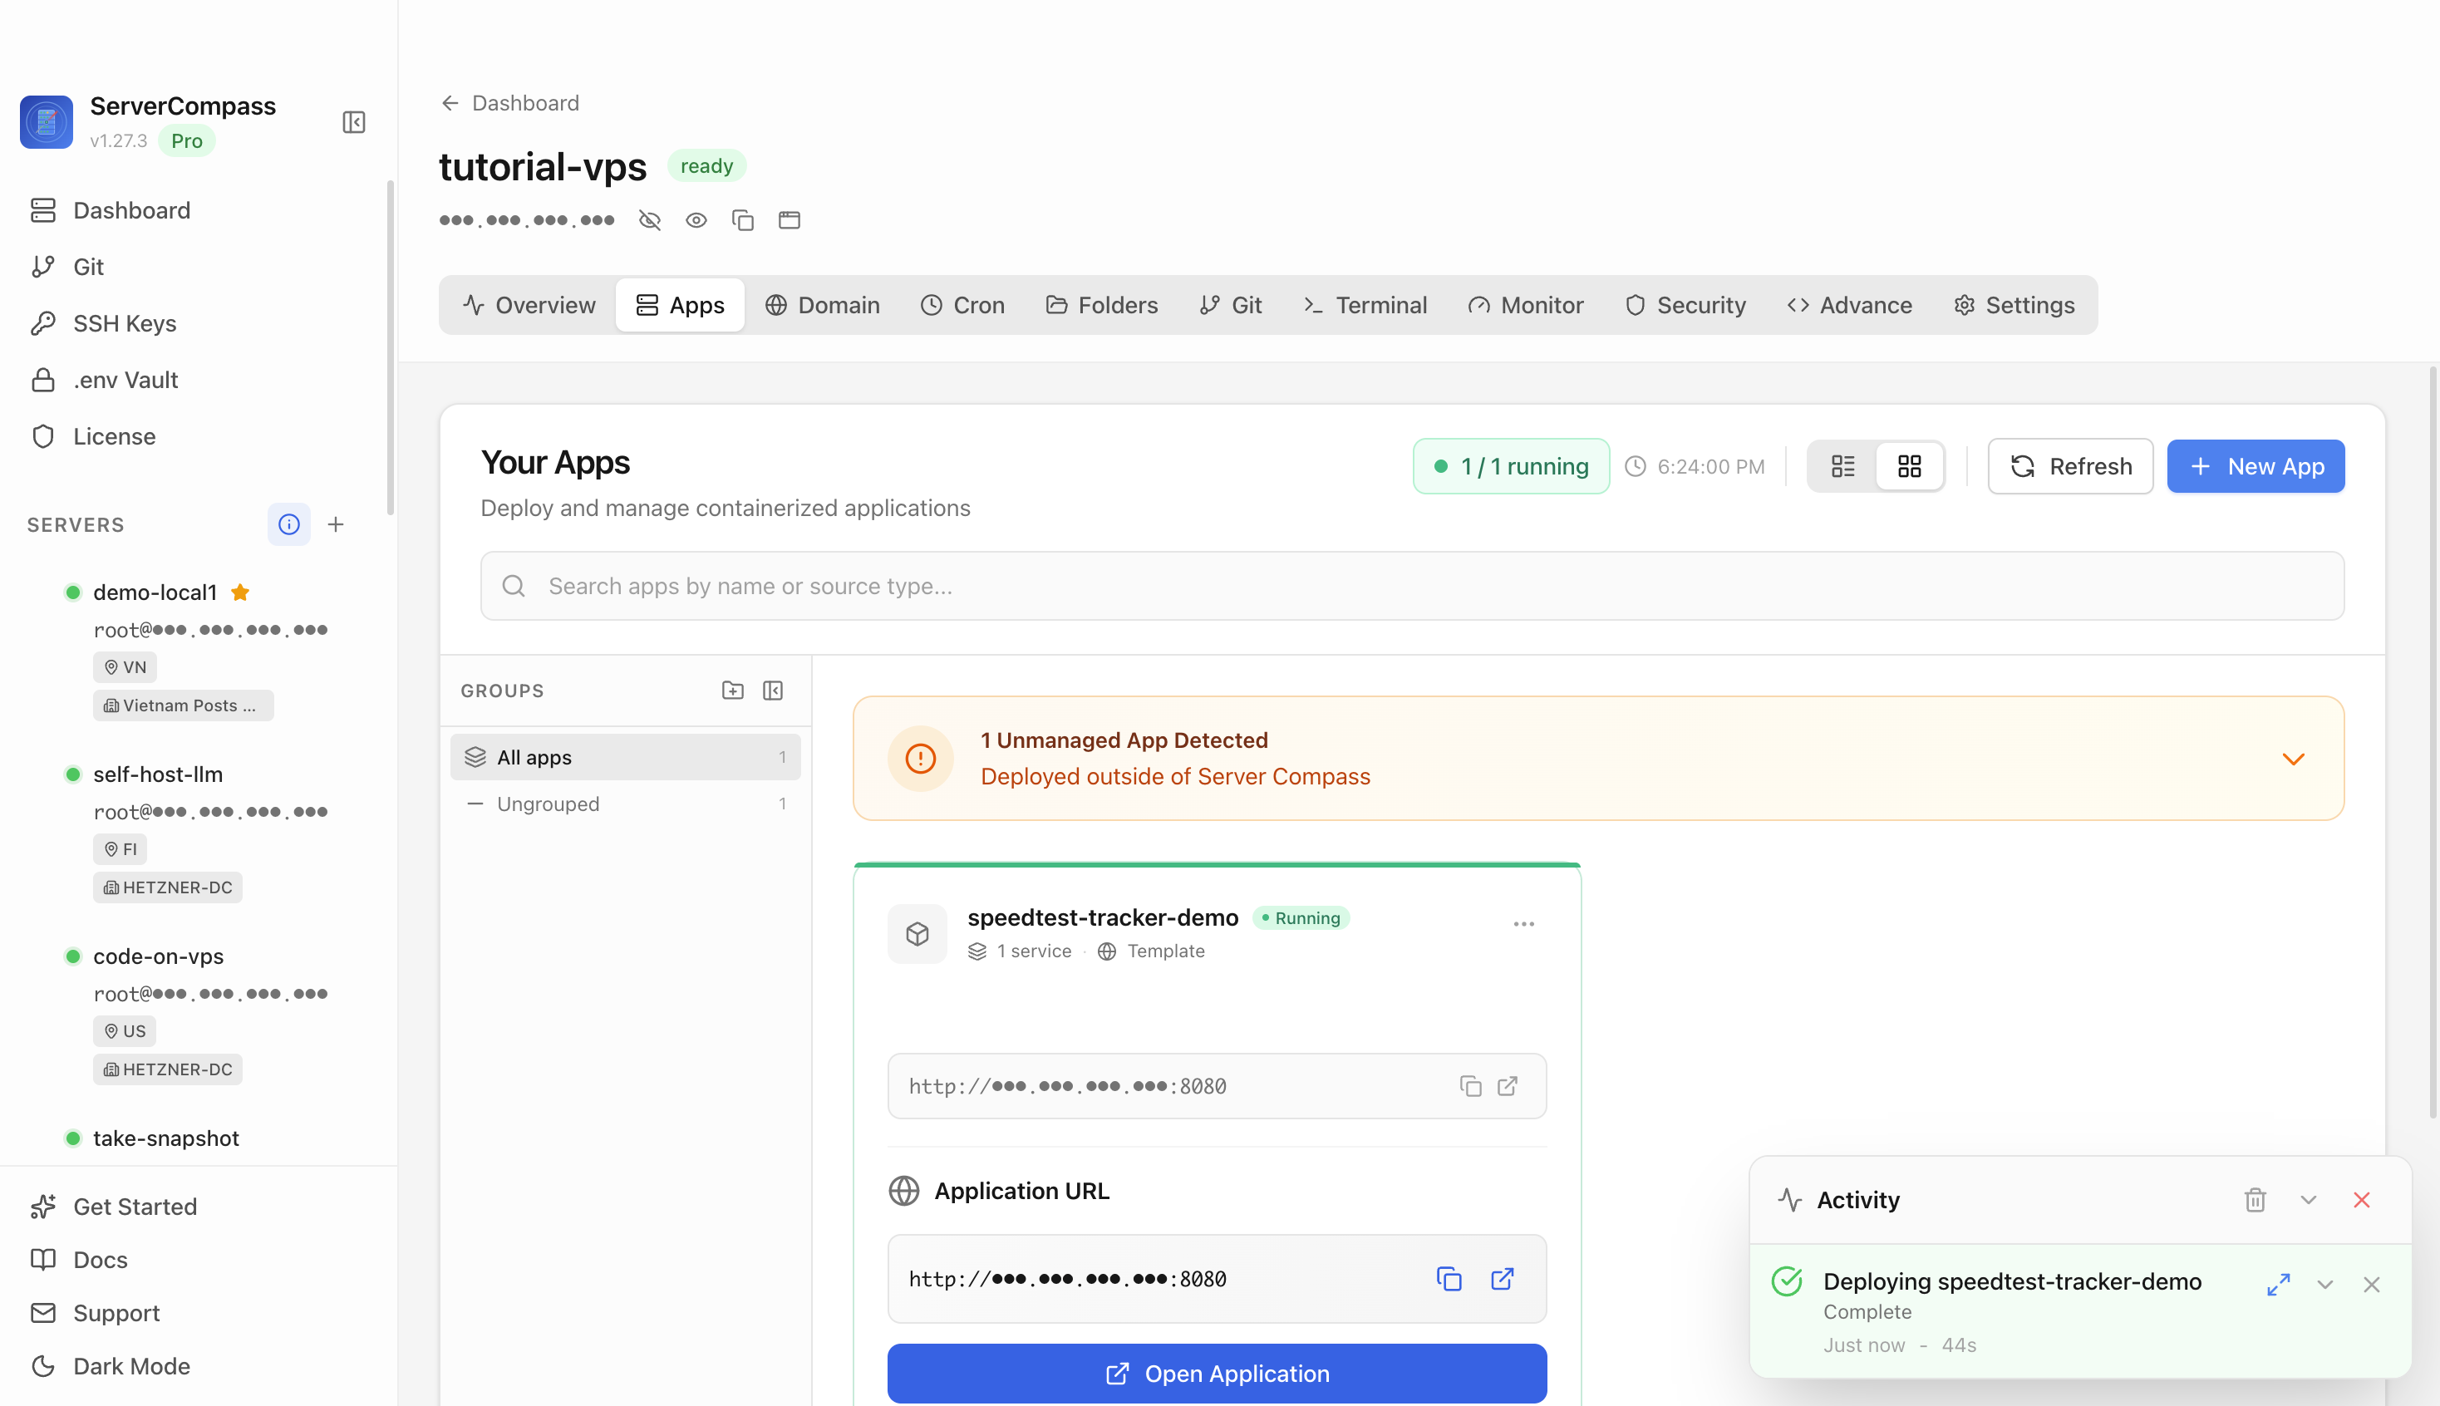The height and width of the screenshot is (1406, 2440).
Task: Click the ServerCompass logo icon
Action: (47, 123)
